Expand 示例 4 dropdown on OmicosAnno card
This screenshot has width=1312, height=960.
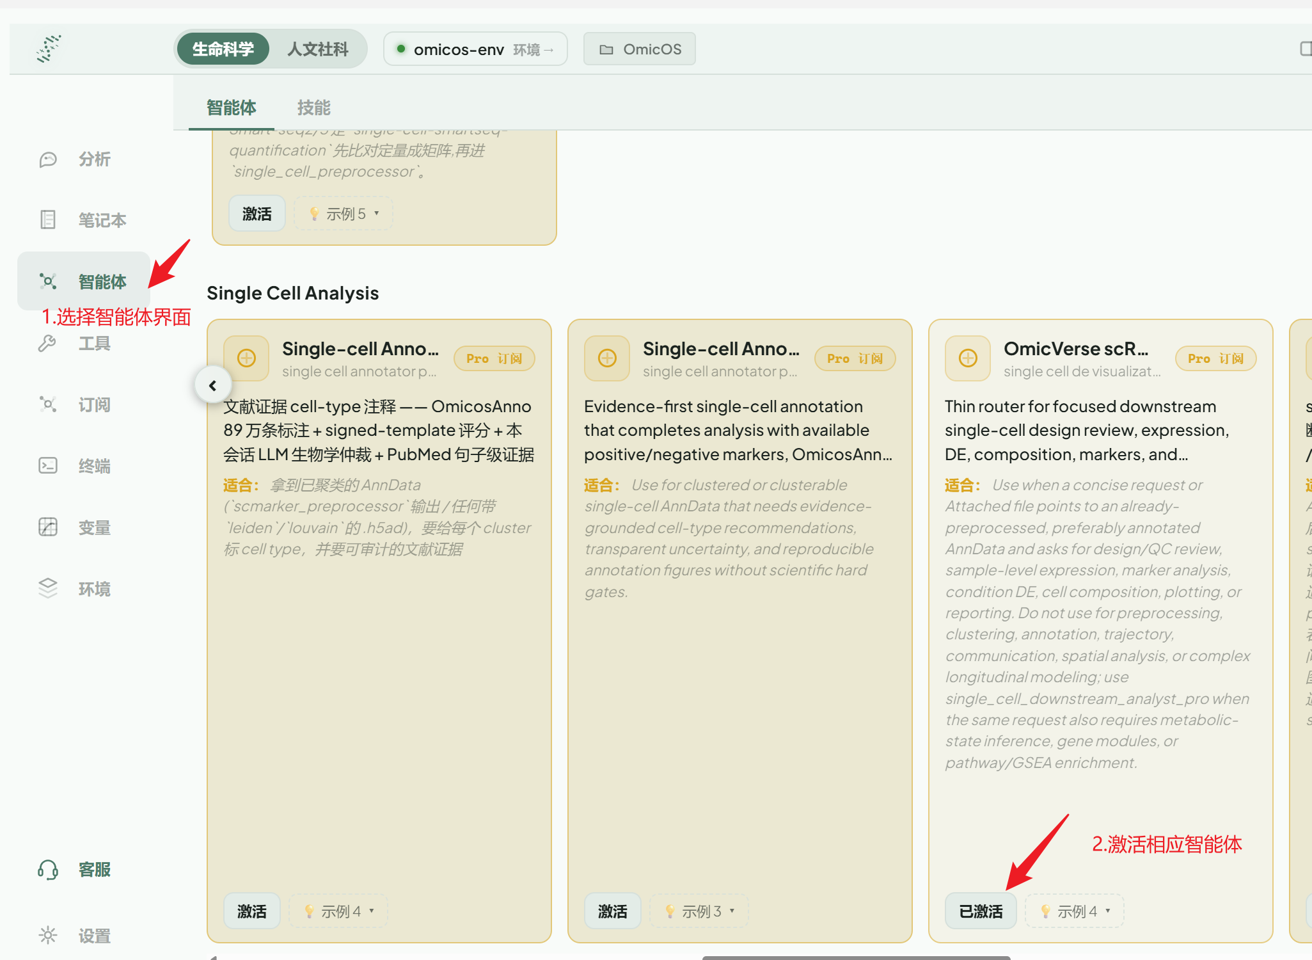point(338,911)
